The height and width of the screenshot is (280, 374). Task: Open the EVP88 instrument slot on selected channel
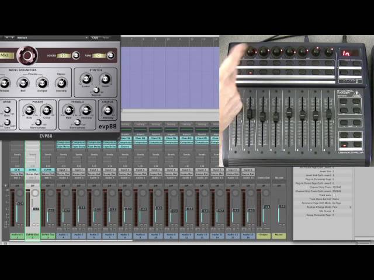click(x=33, y=170)
